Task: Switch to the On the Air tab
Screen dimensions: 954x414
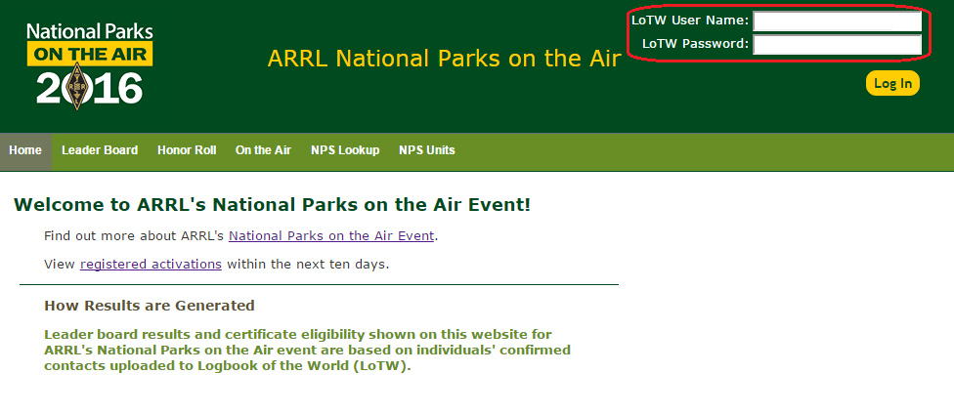Action: 263,150
